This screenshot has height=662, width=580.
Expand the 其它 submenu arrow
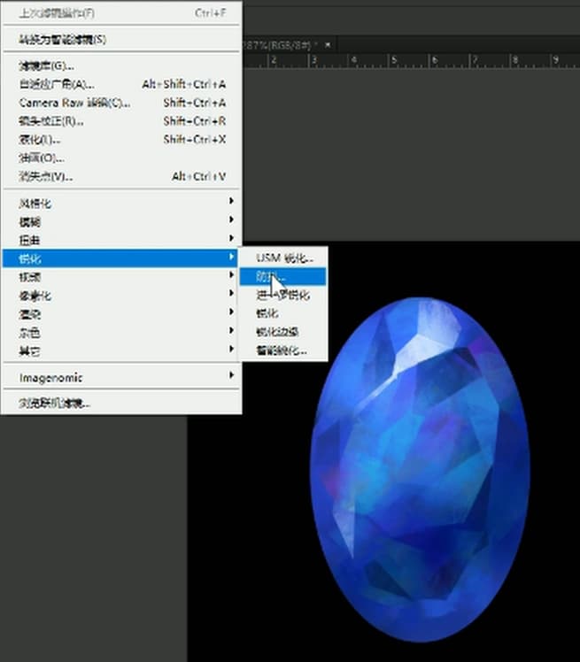click(231, 349)
